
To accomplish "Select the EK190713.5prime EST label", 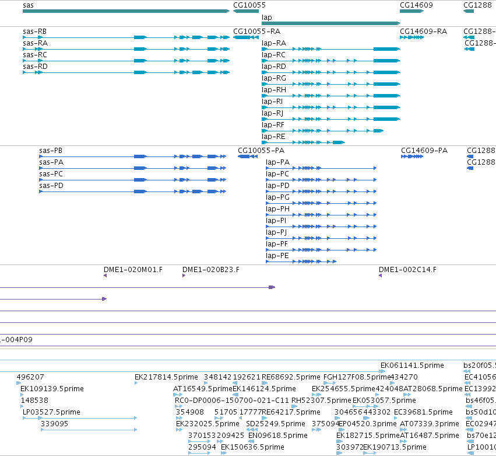I will point(395,447).
